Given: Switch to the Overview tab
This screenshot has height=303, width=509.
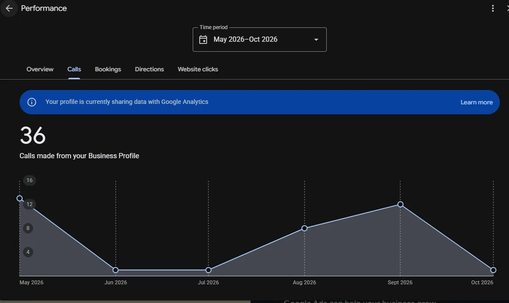Looking at the screenshot, I should [x=40, y=69].
